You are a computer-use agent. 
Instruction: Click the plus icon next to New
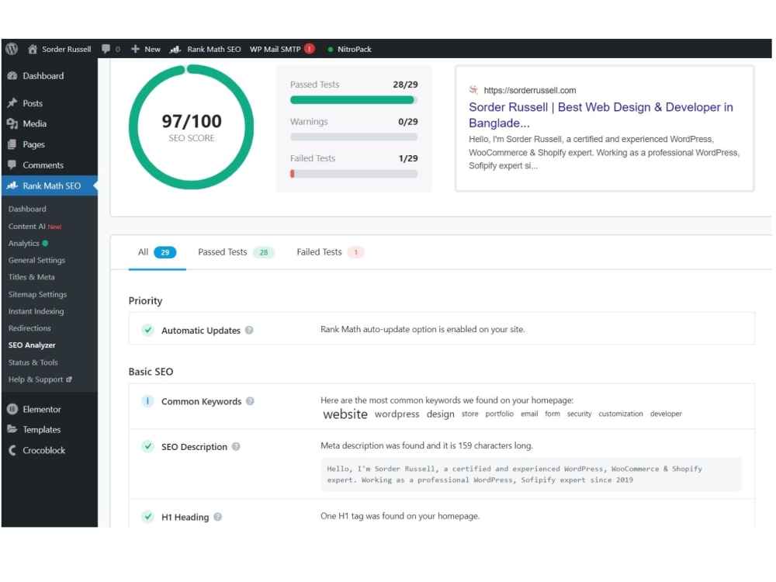pyautogui.click(x=135, y=49)
